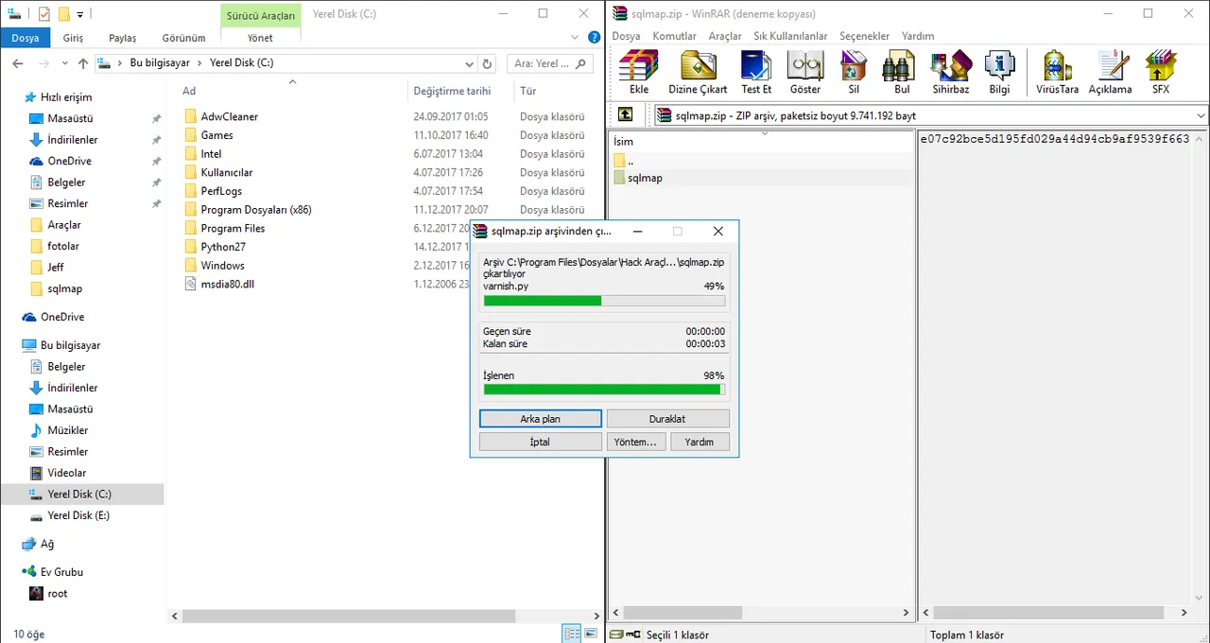Click the search magnifier in Explorer

(x=581, y=63)
